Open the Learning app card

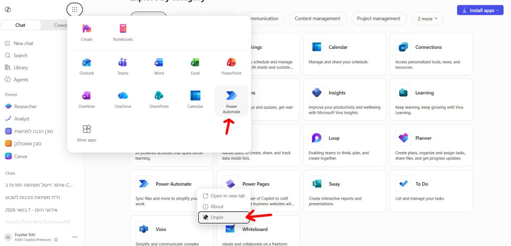pos(431,100)
